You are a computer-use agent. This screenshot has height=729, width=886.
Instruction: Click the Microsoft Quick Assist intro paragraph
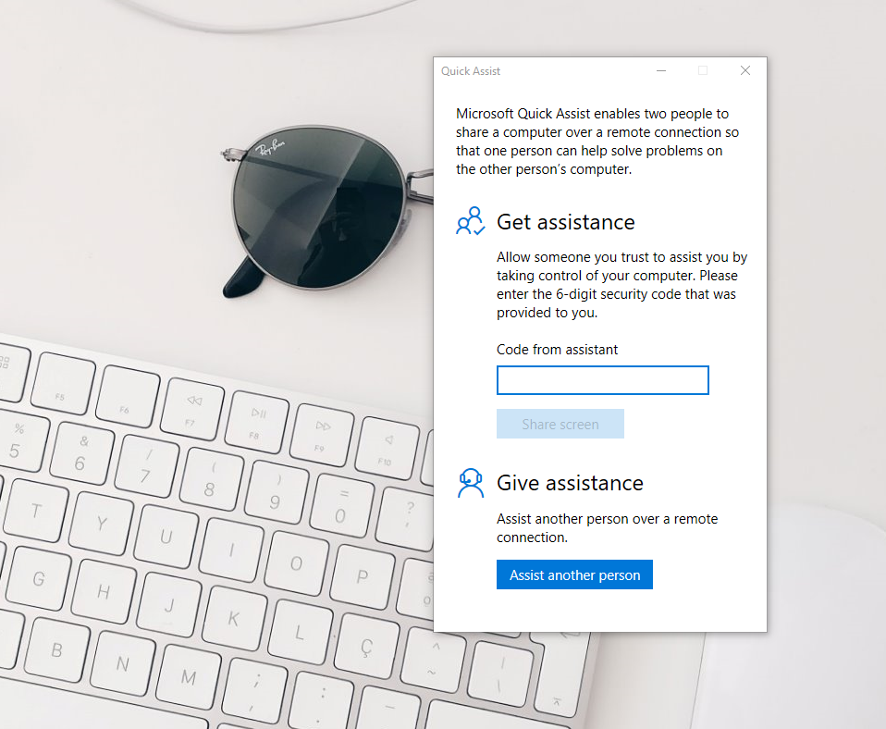point(597,142)
